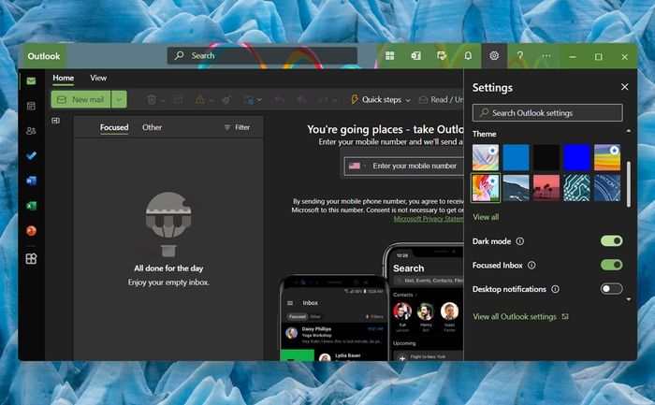Click the View all themes link
The height and width of the screenshot is (405, 655).
pyautogui.click(x=486, y=217)
